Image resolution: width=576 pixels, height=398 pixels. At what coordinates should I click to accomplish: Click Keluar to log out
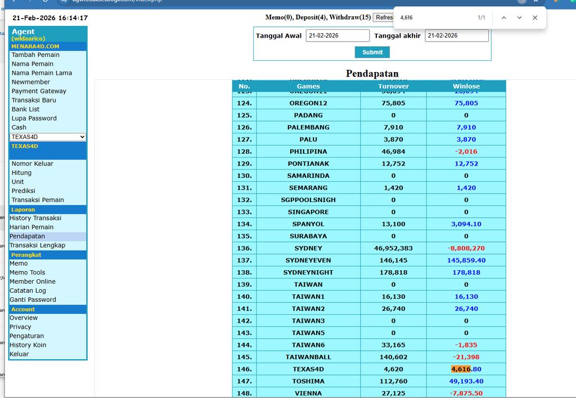tap(19, 354)
